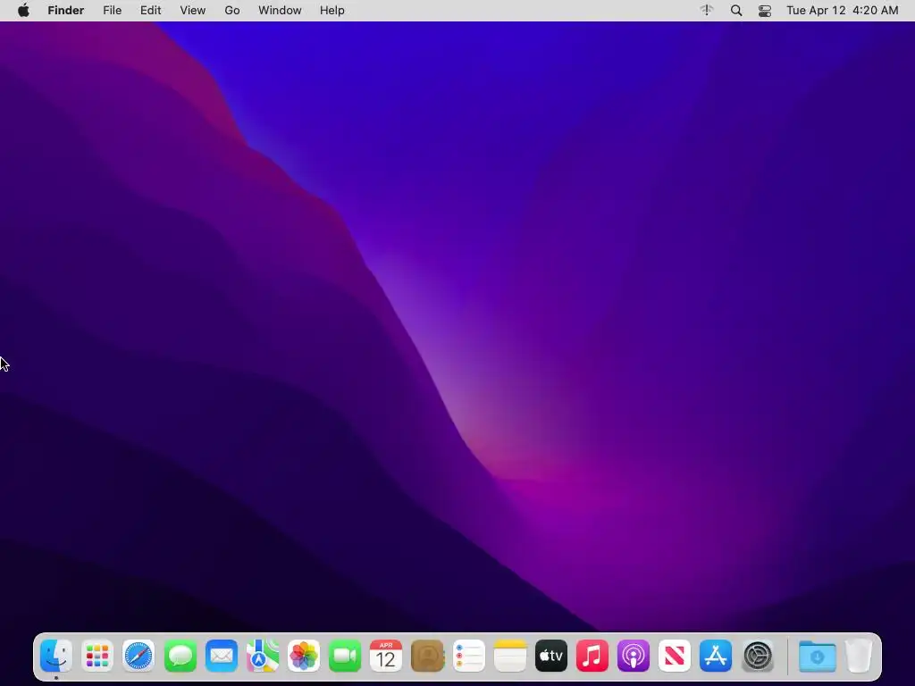Launch Maps from the Dock
The height and width of the screenshot is (686, 915).
point(263,657)
